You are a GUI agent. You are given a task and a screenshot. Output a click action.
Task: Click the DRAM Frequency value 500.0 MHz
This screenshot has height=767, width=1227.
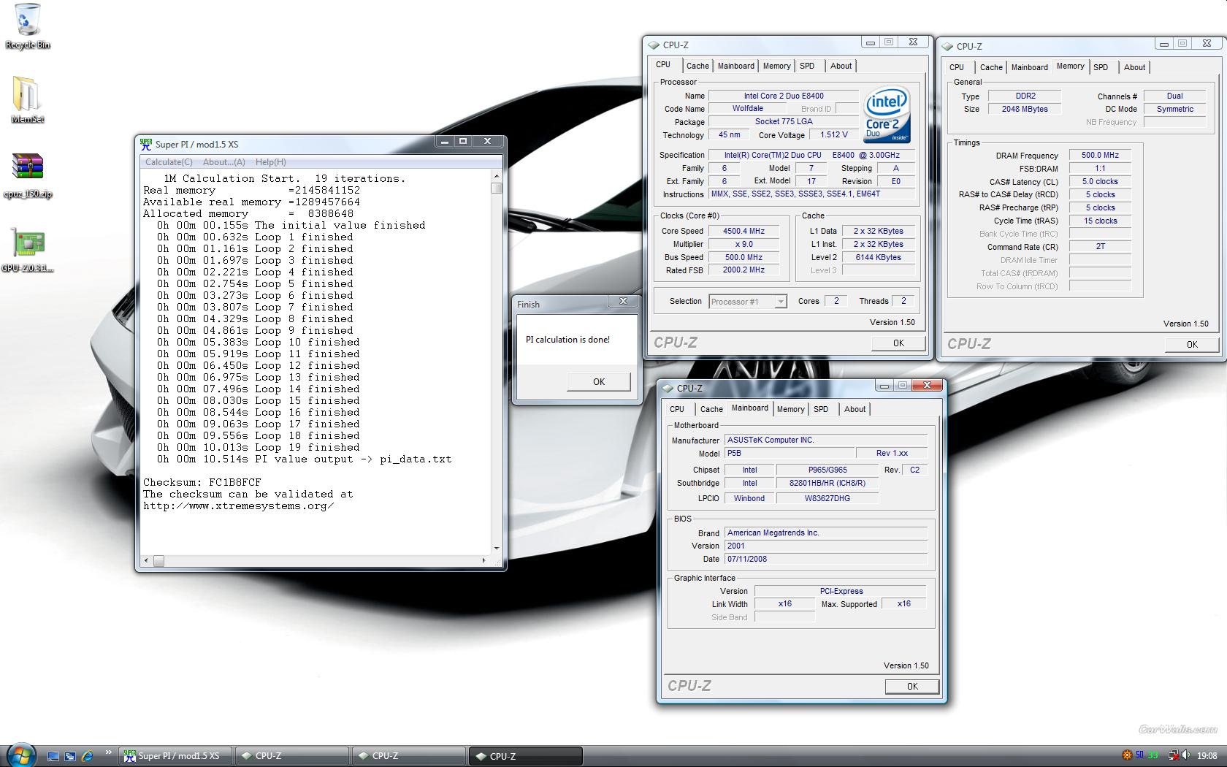[x=1100, y=155]
